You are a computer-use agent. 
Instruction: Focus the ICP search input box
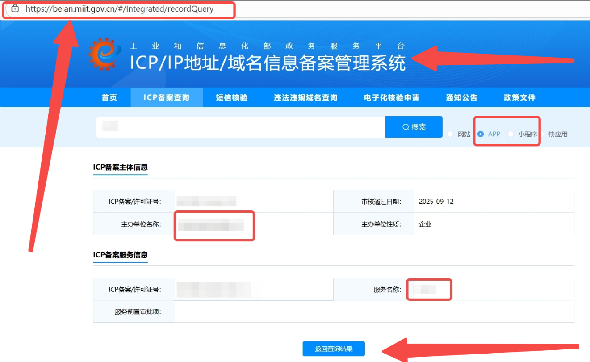(241, 127)
